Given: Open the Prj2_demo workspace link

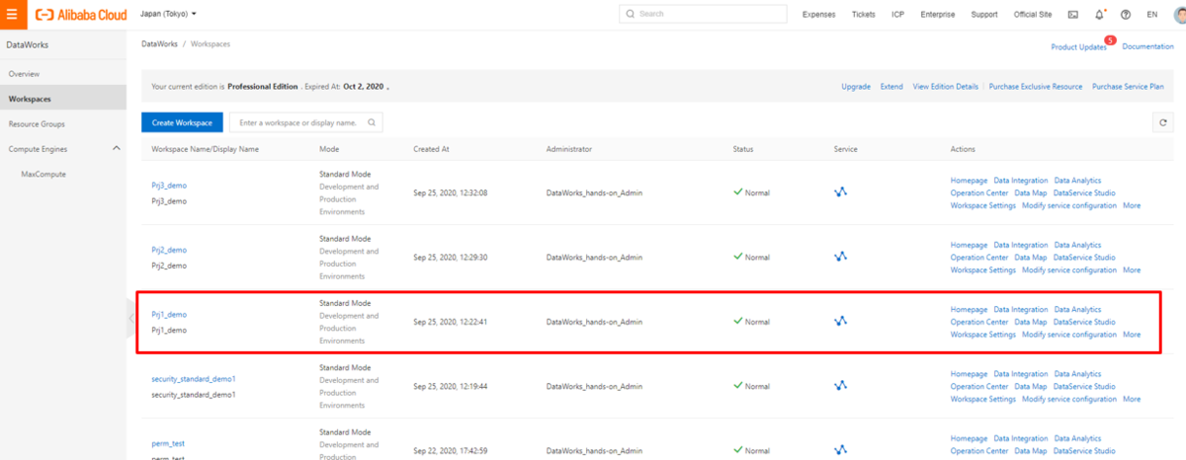Looking at the screenshot, I should pos(169,250).
